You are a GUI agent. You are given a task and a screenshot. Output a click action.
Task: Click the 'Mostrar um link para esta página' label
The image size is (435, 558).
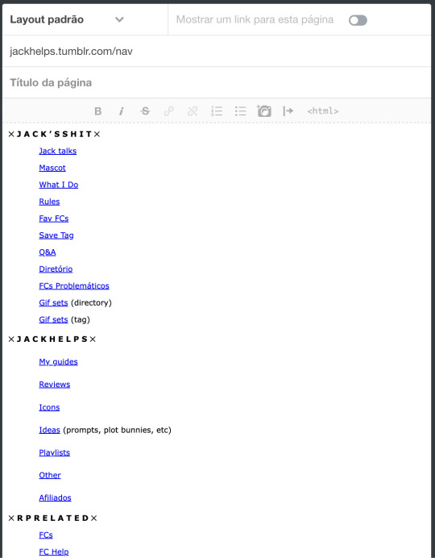click(x=255, y=19)
